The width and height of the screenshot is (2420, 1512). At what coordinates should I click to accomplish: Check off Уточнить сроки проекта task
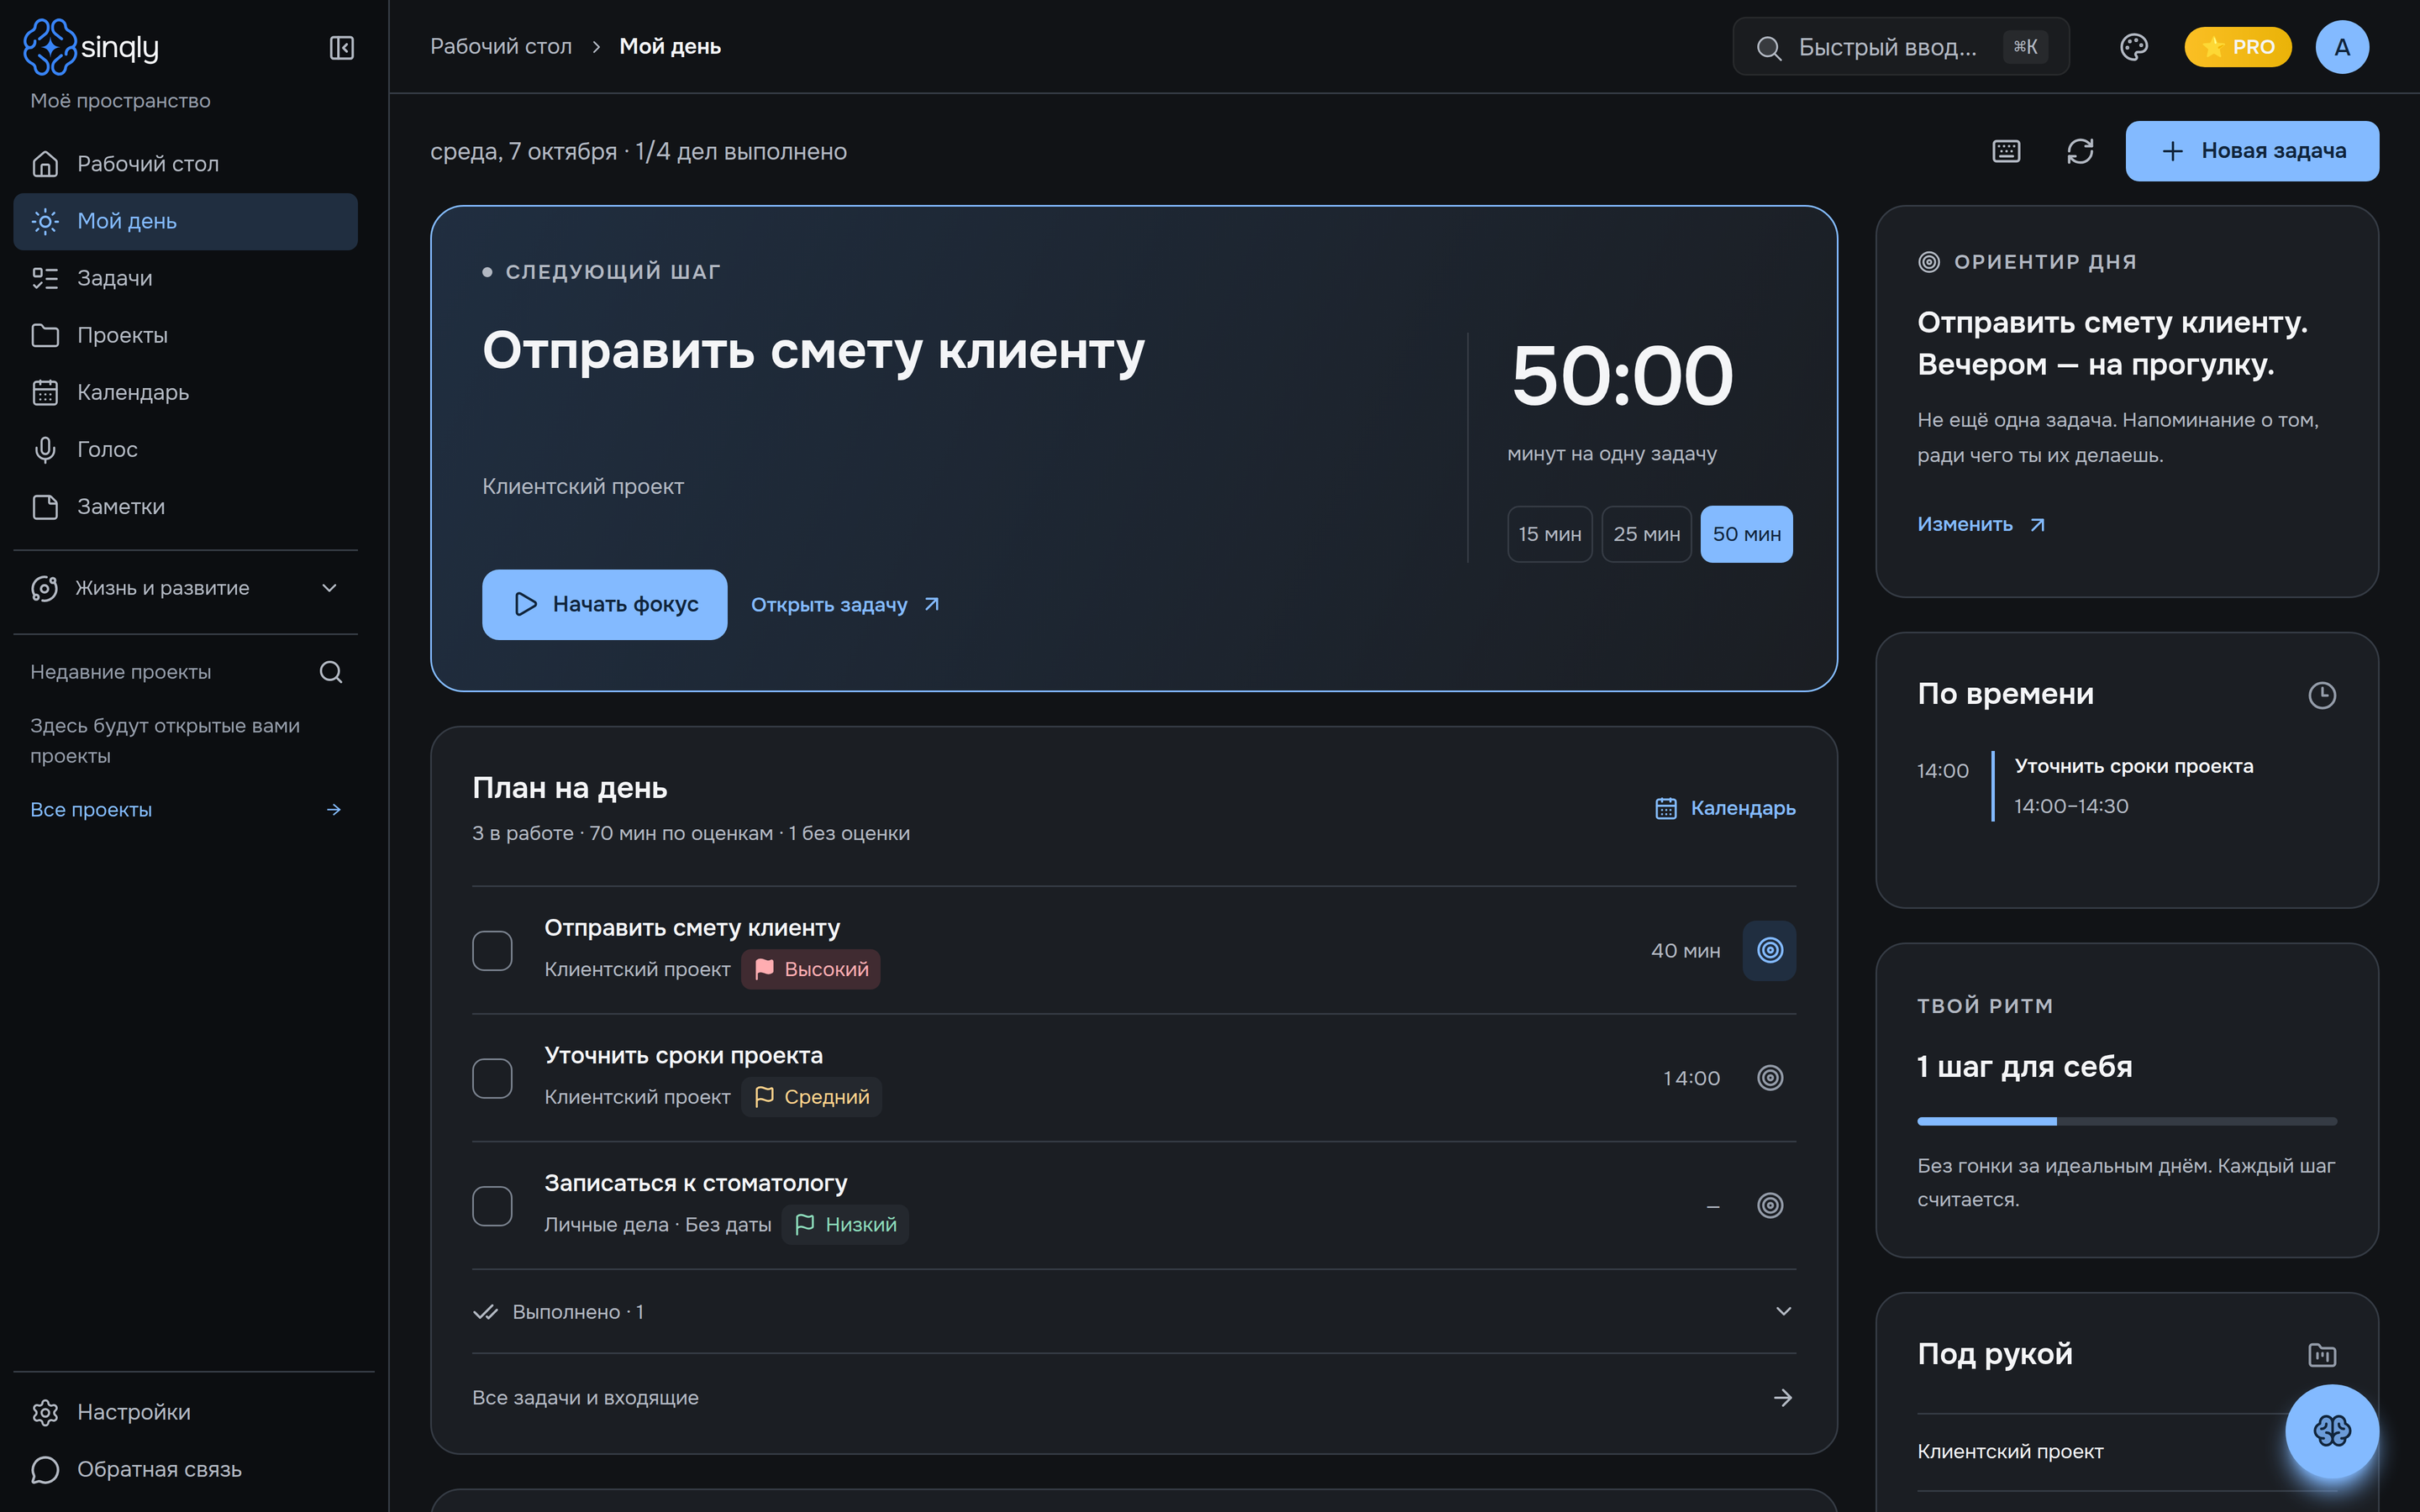[x=492, y=1078]
